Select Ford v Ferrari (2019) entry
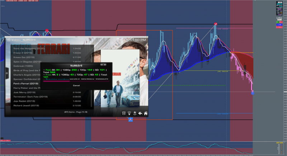Viewport: 287px width, 156px height. pos(27,84)
